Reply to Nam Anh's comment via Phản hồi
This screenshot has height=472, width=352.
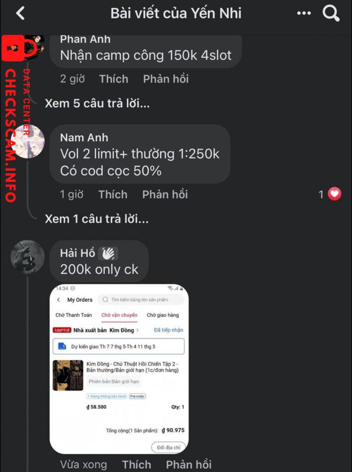pyautogui.click(x=165, y=195)
